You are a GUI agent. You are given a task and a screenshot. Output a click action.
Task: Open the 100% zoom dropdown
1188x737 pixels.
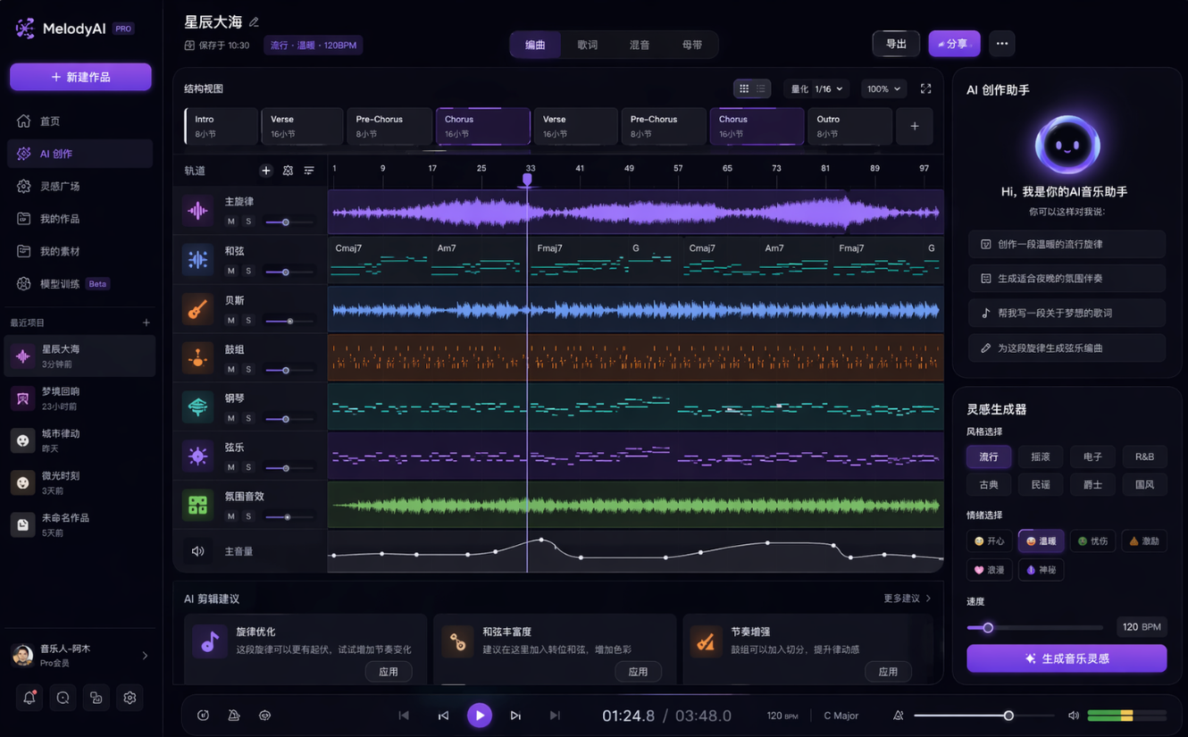coord(883,88)
